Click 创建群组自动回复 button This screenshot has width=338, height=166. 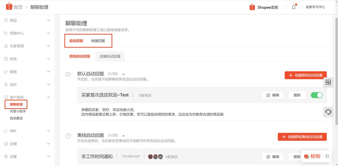click(x=305, y=75)
